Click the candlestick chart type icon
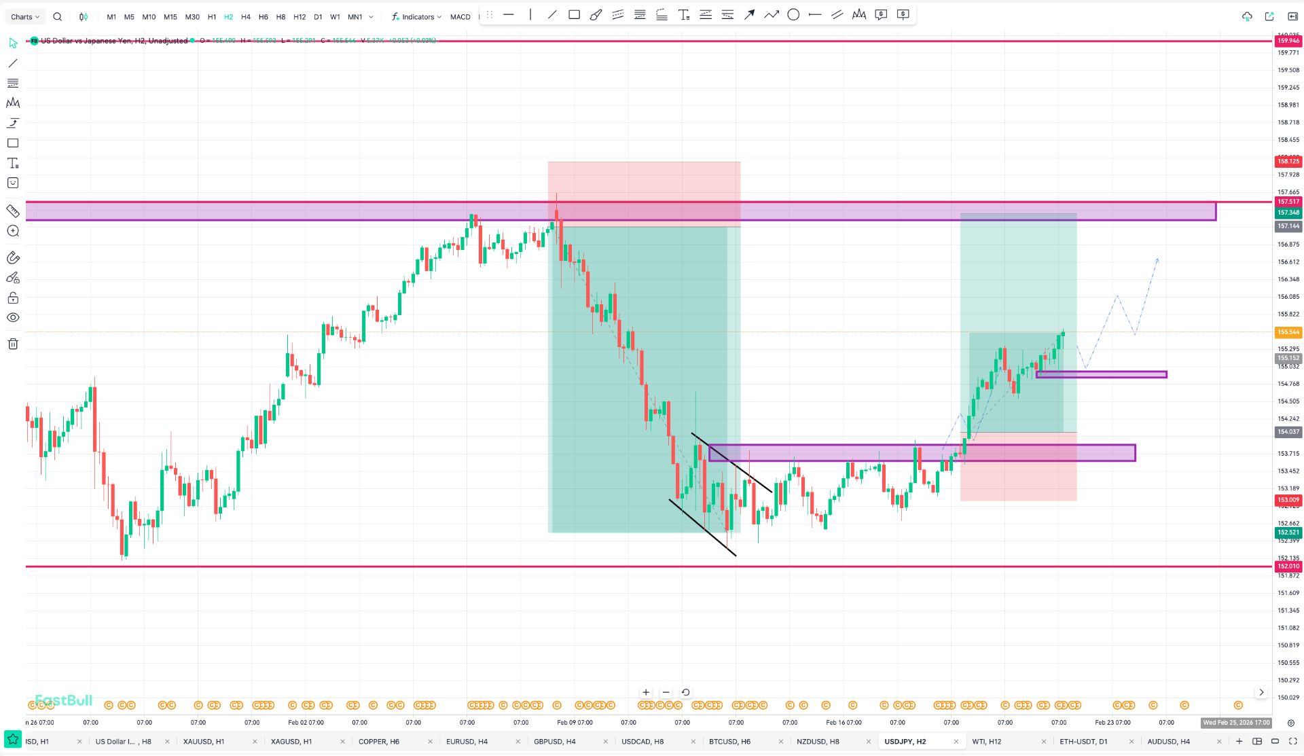The image size is (1304, 756). click(x=83, y=17)
